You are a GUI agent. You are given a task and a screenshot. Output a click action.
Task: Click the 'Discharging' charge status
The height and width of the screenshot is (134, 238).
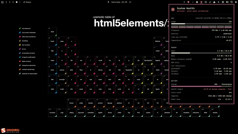click(226, 84)
